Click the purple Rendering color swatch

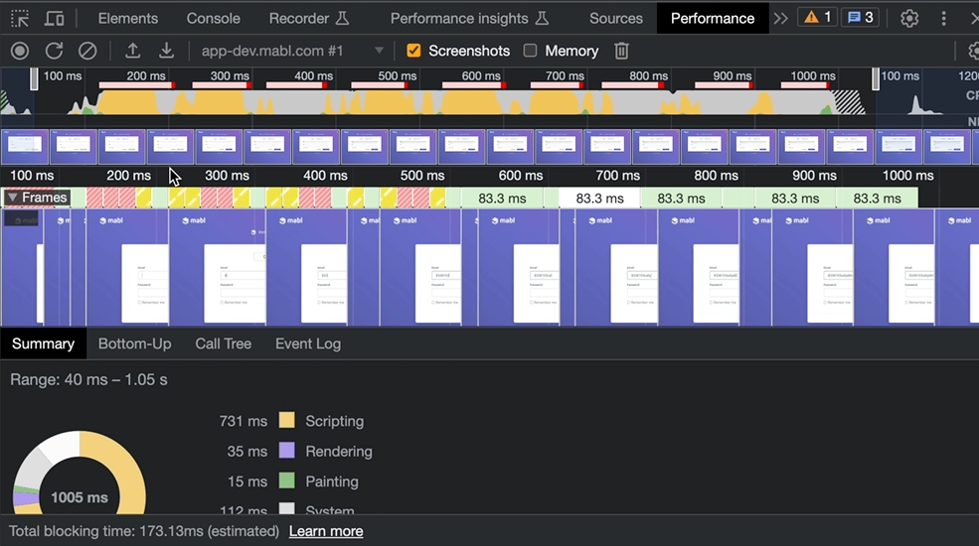click(x=286, y=450)
